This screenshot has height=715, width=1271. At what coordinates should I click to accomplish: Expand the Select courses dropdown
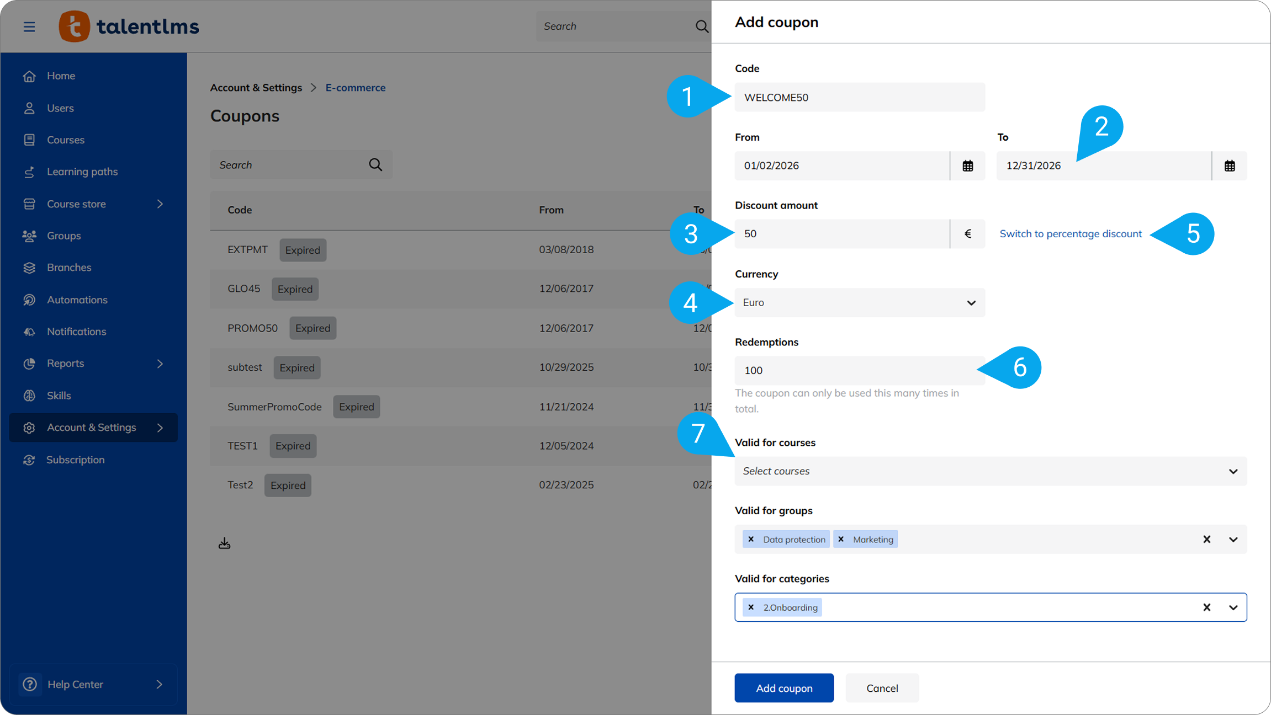tap(990, 471)
